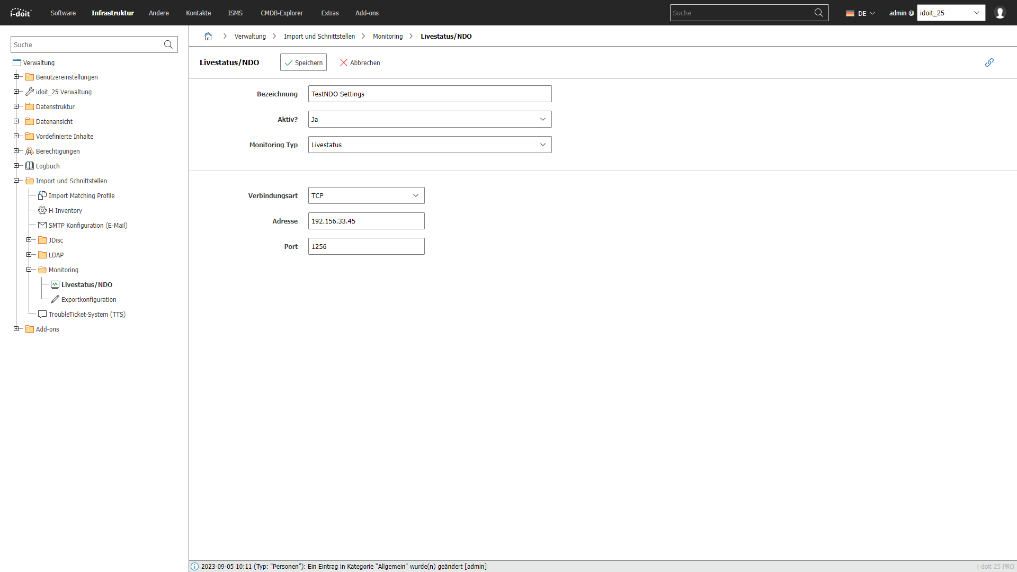Click the Abbrechen button
Screen dimensions: 1017x572
coord(360,62)
